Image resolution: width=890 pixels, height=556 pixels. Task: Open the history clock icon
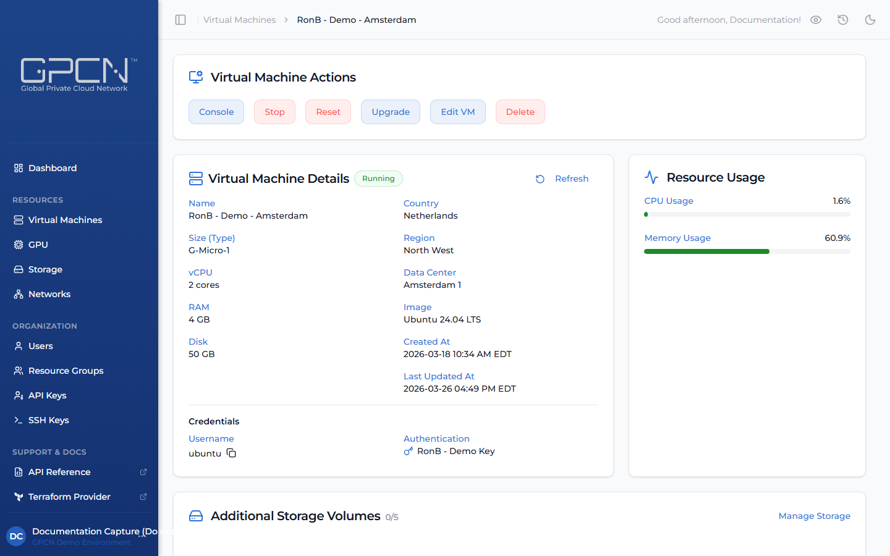click(x=843, y=20)
